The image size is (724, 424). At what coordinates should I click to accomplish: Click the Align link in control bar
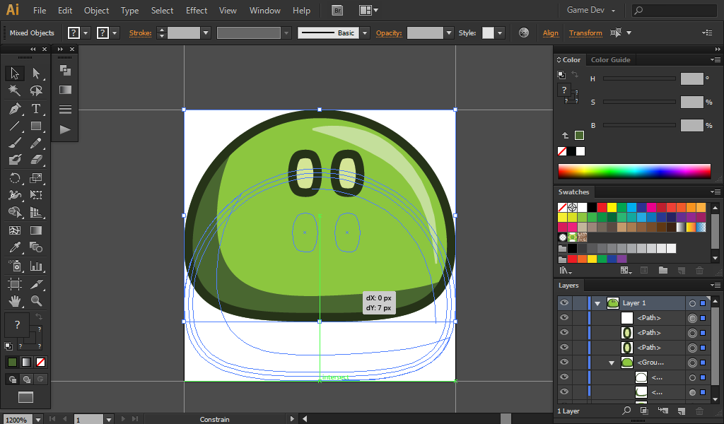coord(550,33)
